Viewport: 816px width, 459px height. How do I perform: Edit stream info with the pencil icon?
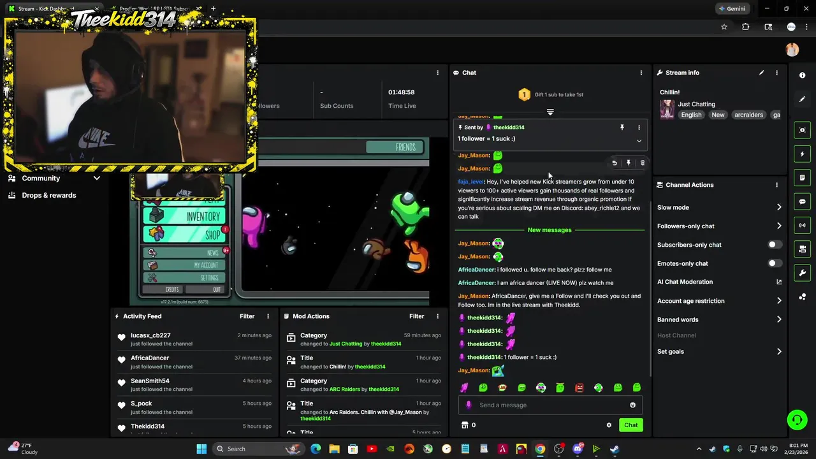pos(761,73)
